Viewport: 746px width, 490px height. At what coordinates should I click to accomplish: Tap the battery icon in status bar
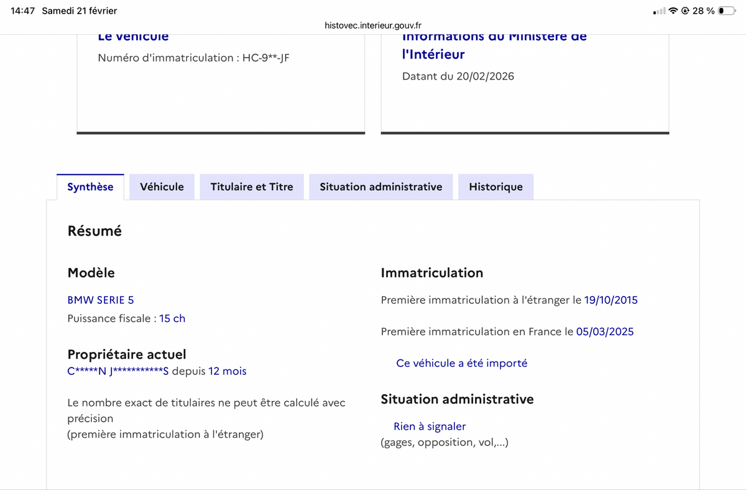727,11
